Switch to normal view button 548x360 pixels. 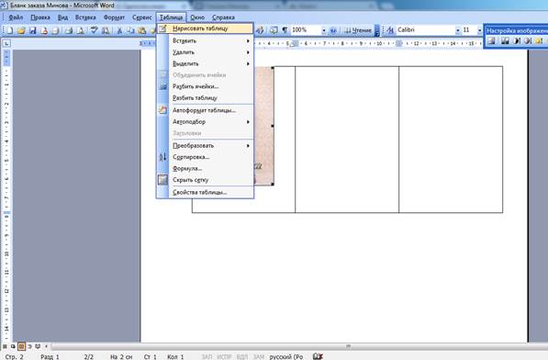pos(5,346)
